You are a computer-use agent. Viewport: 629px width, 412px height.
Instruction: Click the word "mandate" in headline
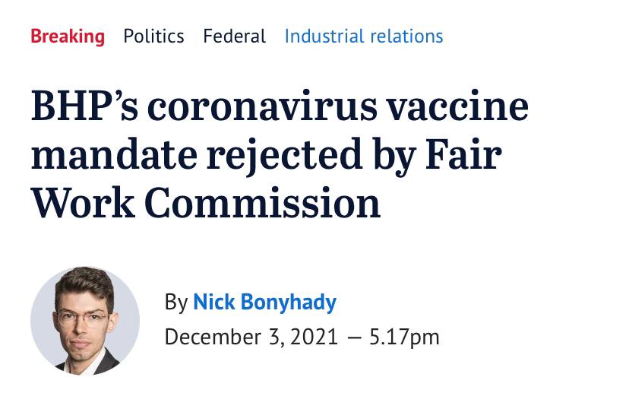tap(114, 155)
